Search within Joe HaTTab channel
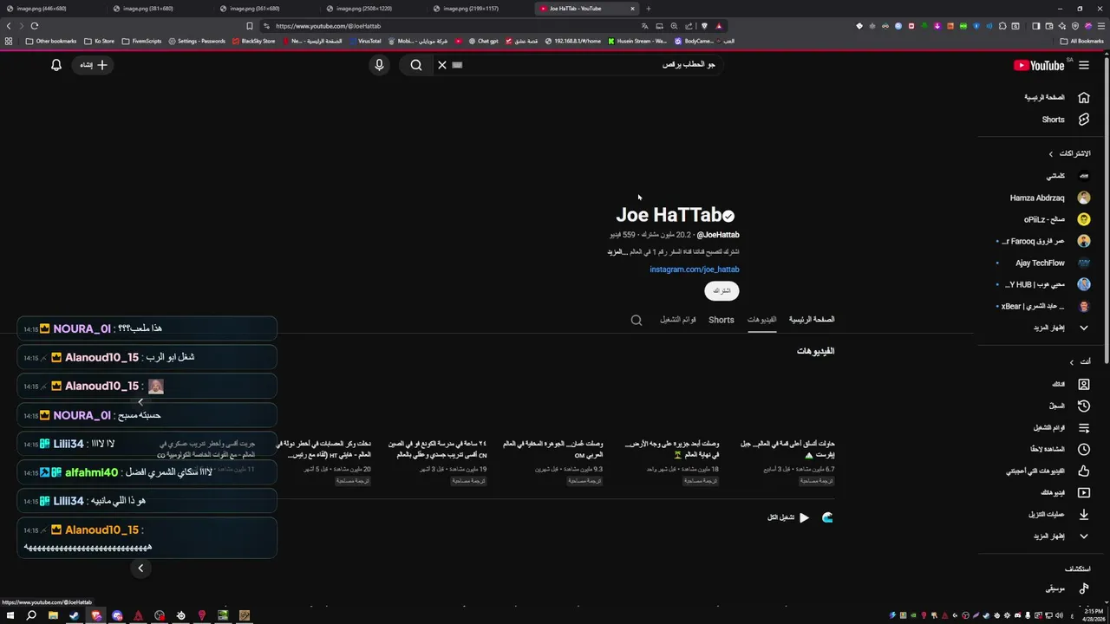This screenshot has width=1110, height=624. pos(637,320)
